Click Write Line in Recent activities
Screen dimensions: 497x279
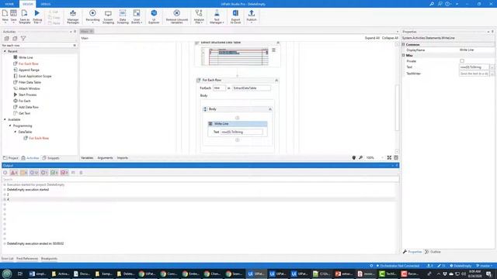(x=26, y=57)
